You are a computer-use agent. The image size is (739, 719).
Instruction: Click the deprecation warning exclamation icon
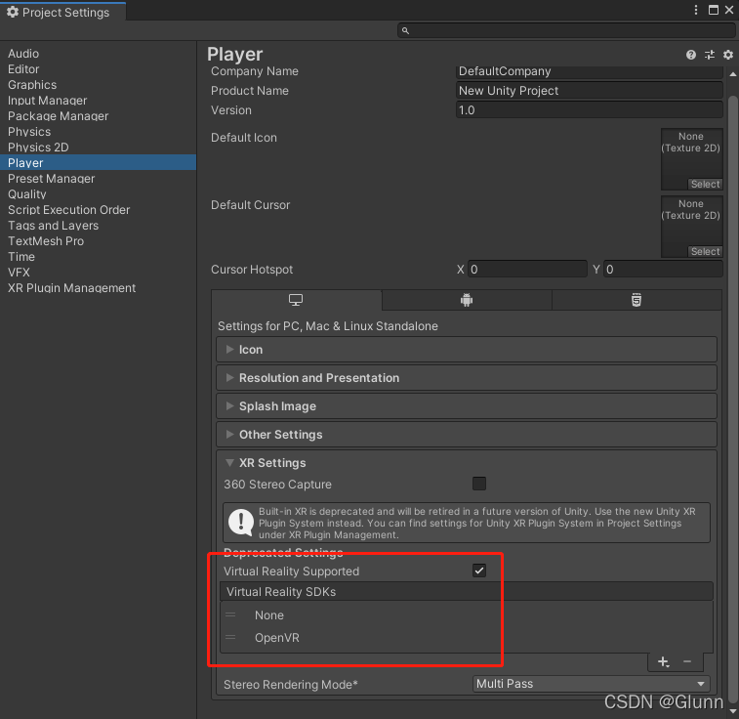(x=241, y=523)
